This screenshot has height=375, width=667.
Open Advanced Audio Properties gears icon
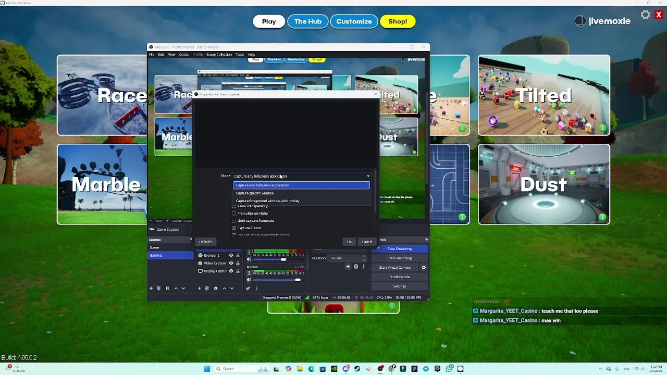pyautogui.click(x=248, y=288)
